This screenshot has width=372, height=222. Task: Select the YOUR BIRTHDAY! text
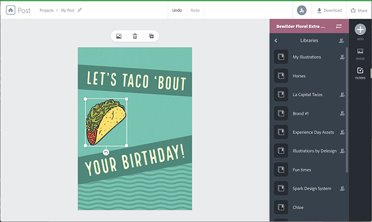click(135, 160)
